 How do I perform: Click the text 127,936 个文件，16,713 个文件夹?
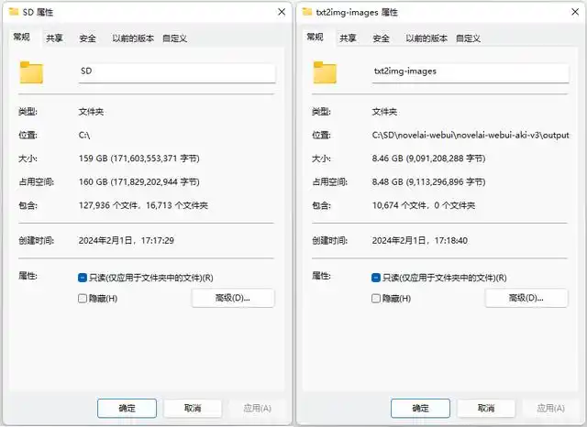(x=143, y=205)
